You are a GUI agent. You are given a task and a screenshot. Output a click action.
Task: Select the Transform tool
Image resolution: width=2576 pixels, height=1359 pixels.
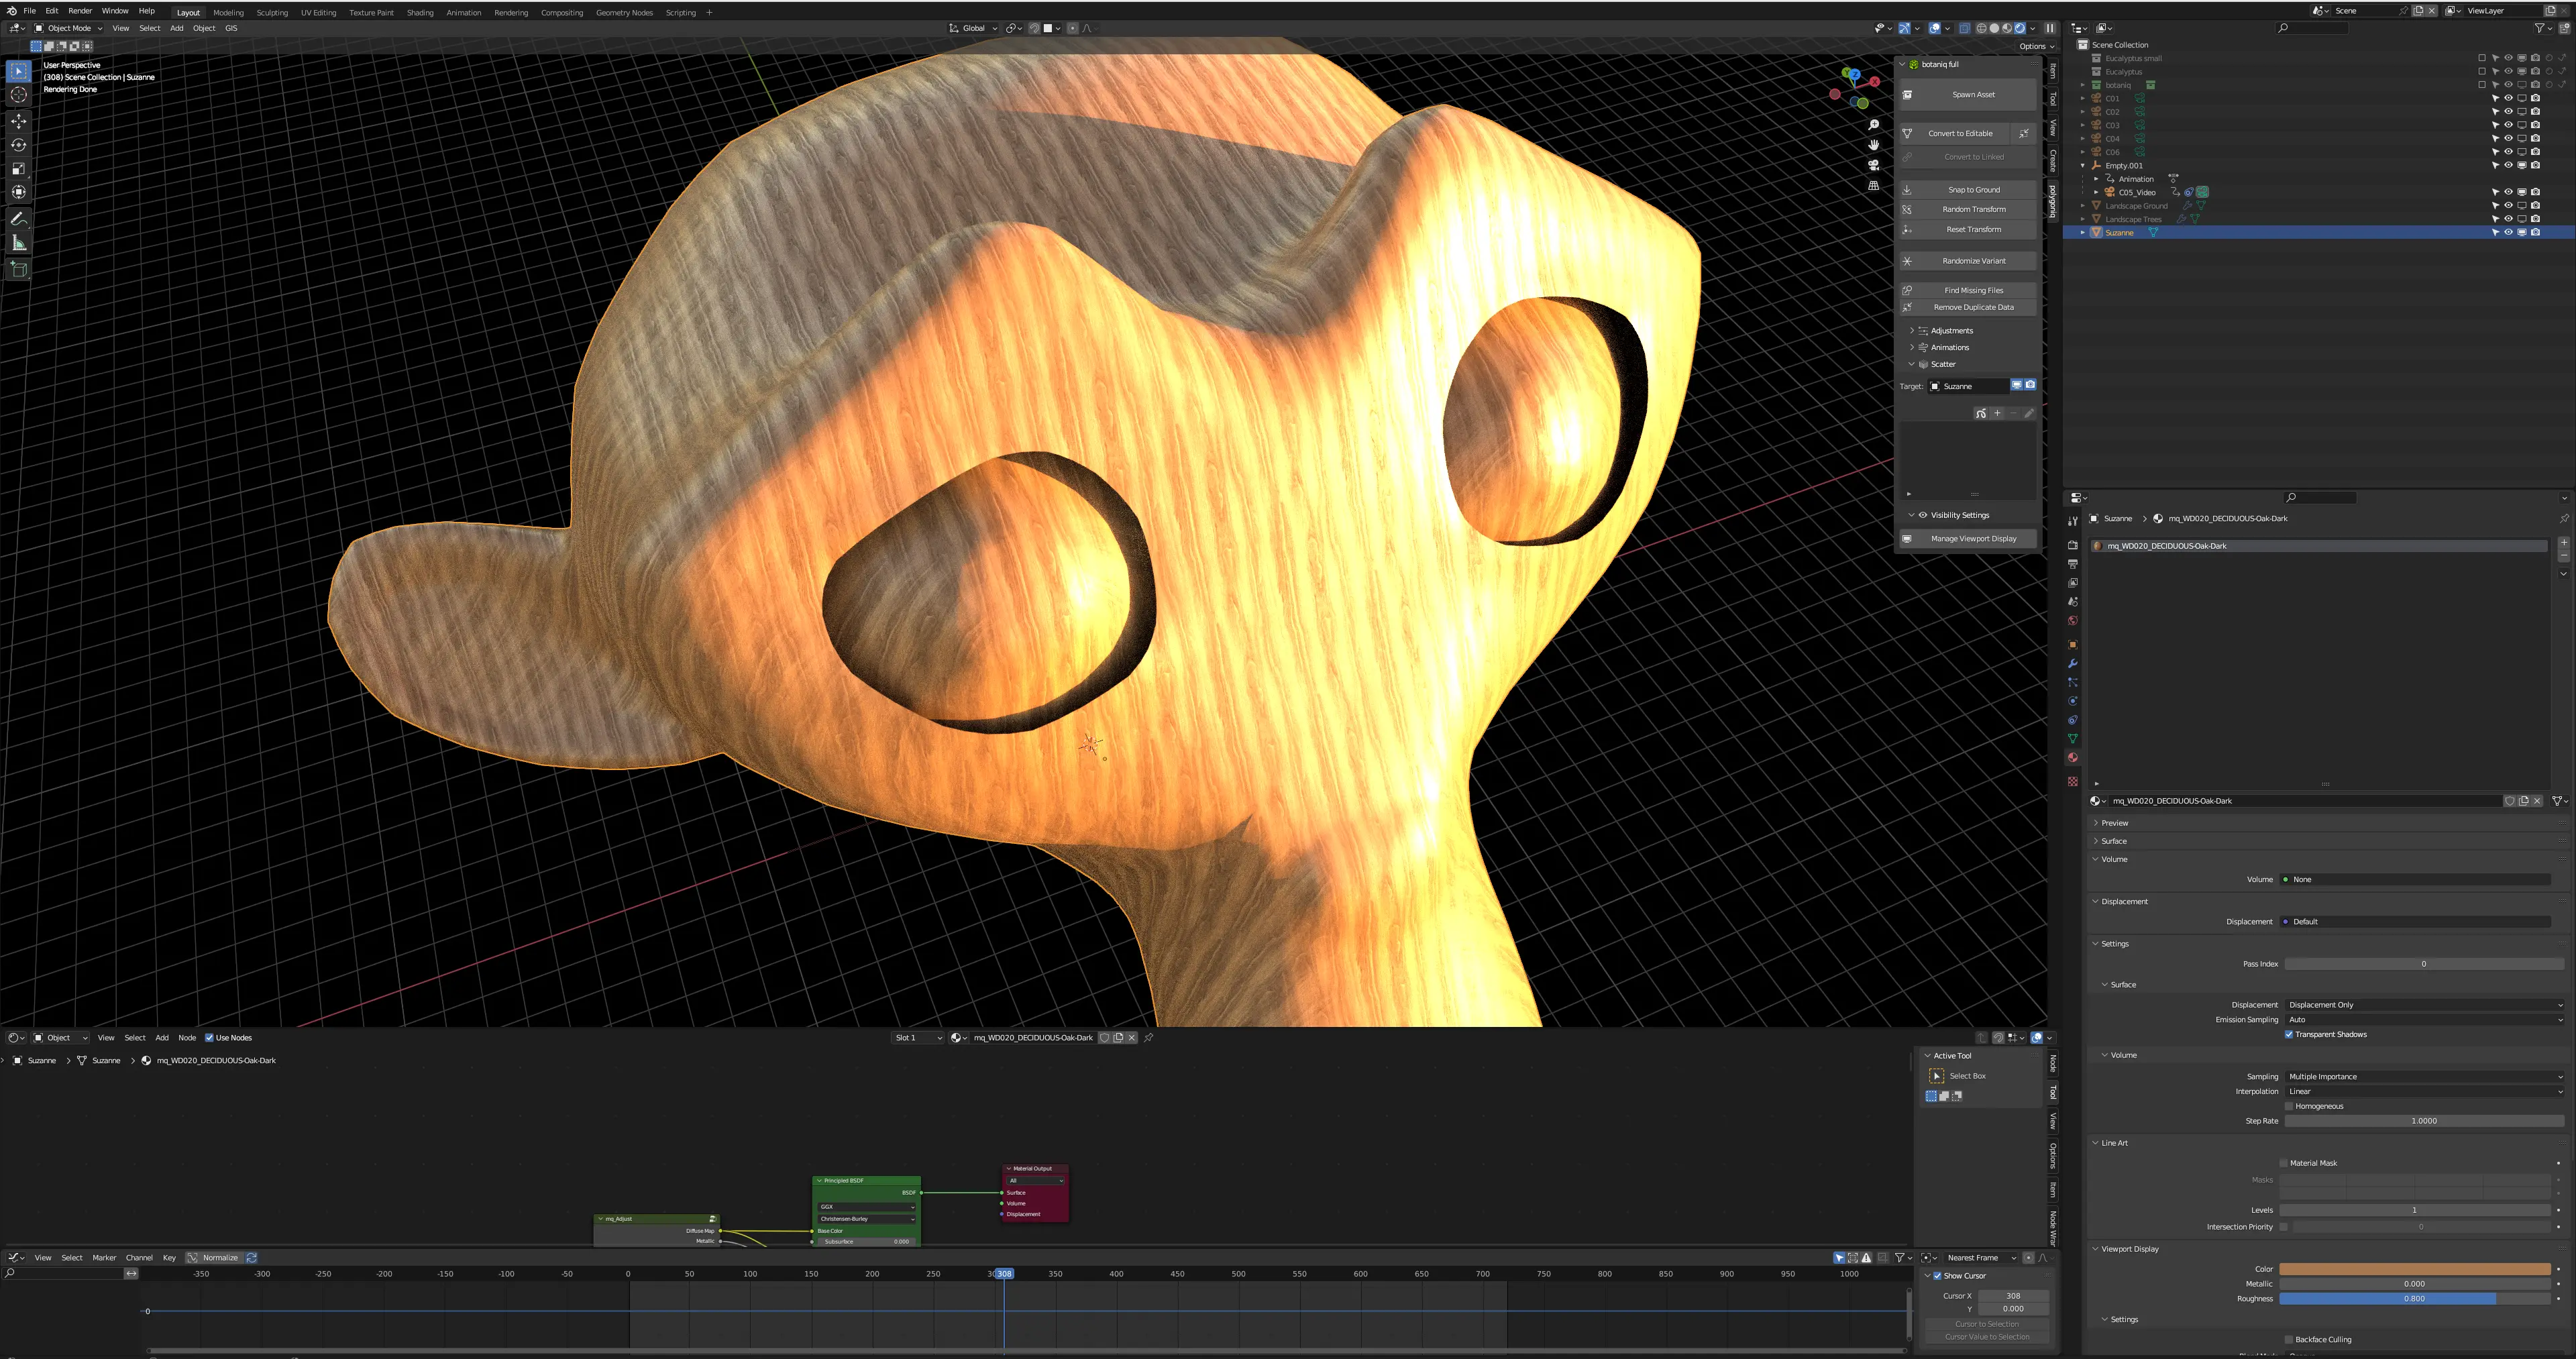(x=19, y=191)
